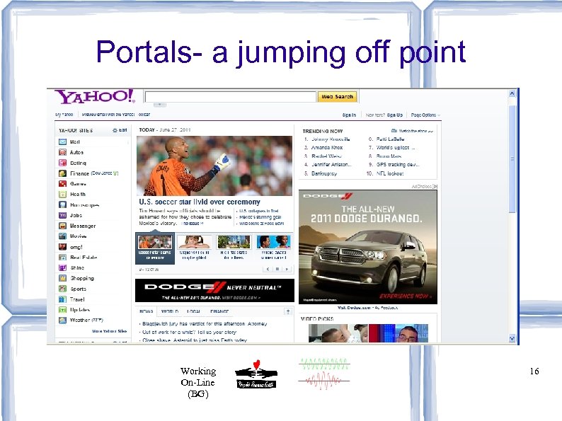562x421 pixels.
Task: Expand the handle below the search box
Action: (x=160, y=105)
